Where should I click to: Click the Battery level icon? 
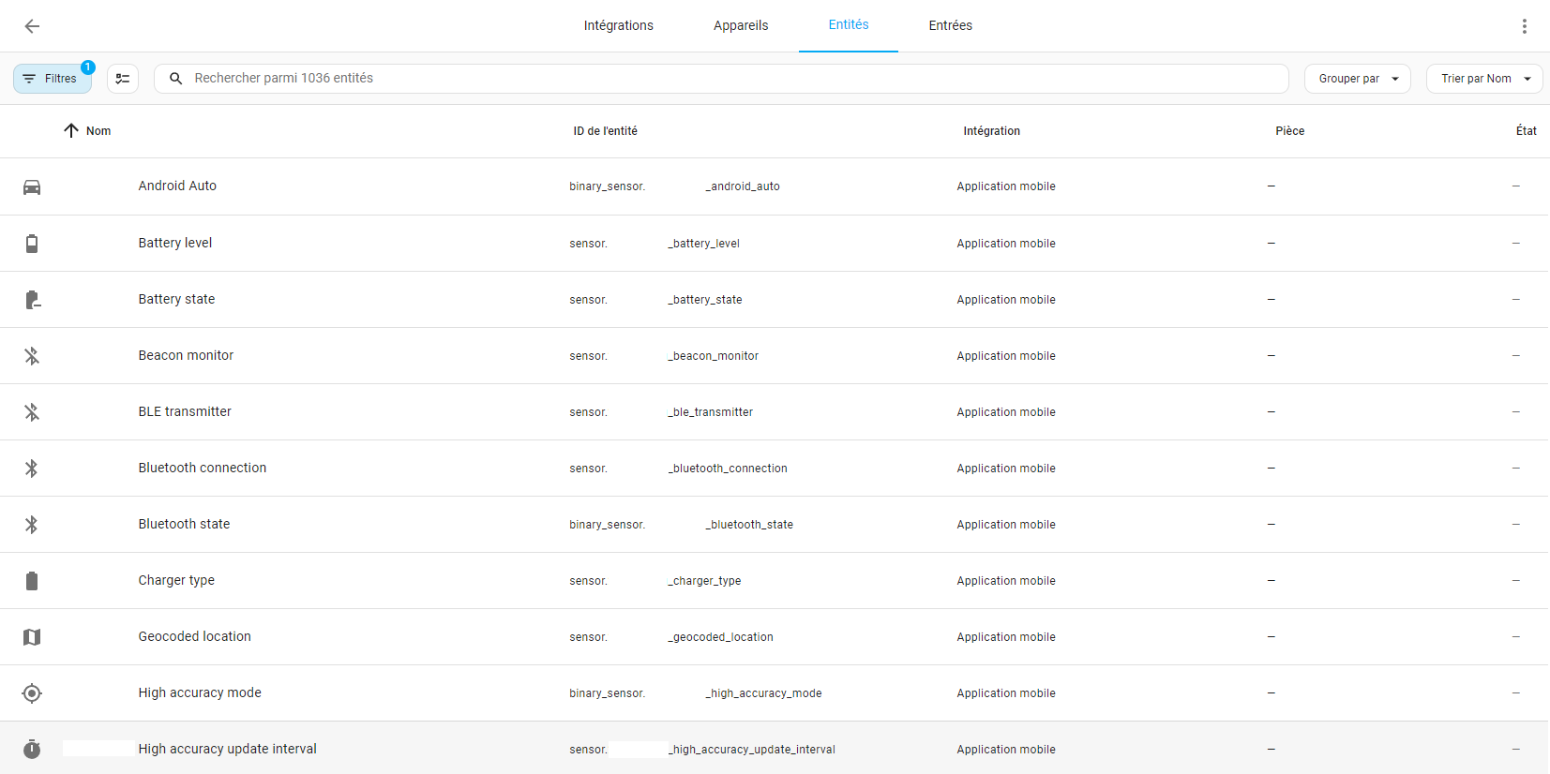[x=32, y=244]
